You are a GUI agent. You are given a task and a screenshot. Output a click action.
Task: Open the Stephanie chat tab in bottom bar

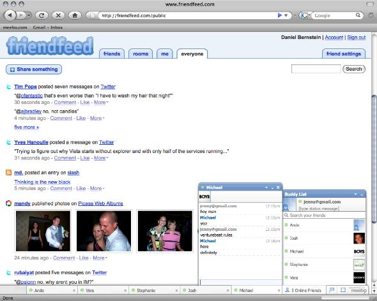pos(154,290)
